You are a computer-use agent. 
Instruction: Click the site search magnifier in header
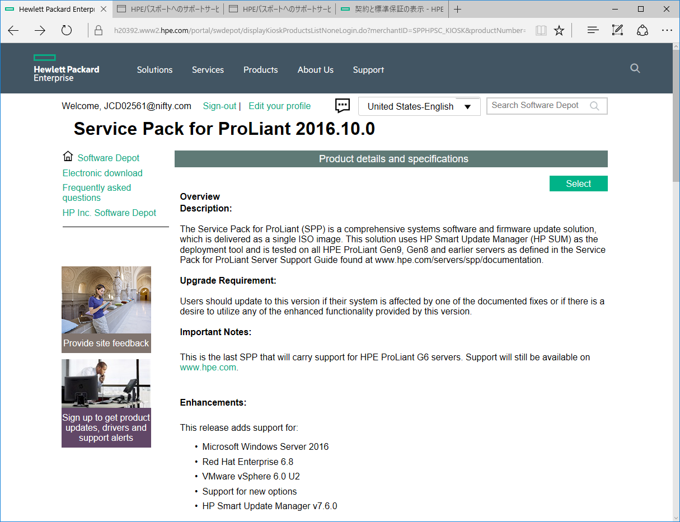coord(635,68)
